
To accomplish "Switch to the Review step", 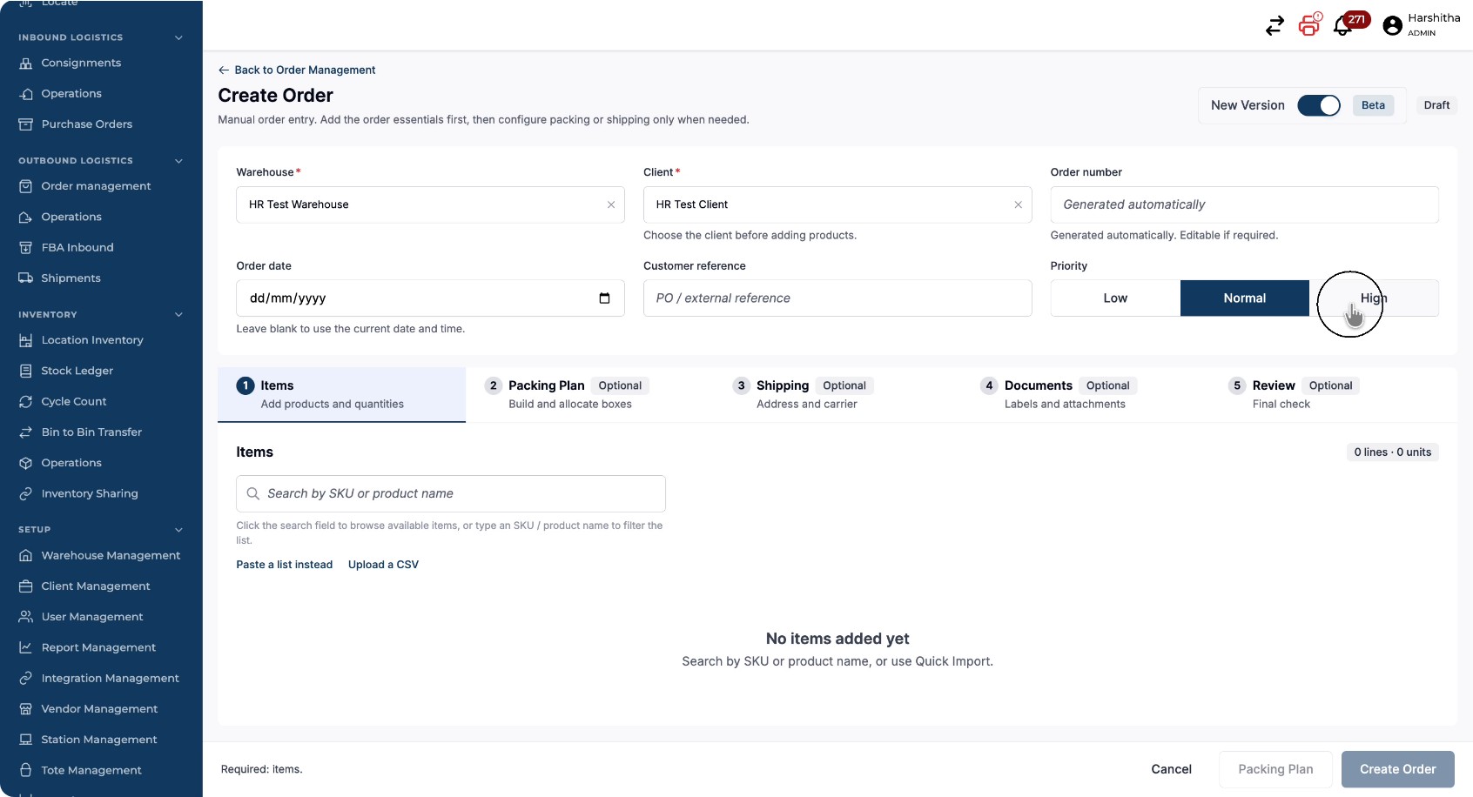I will [1334, 394].
